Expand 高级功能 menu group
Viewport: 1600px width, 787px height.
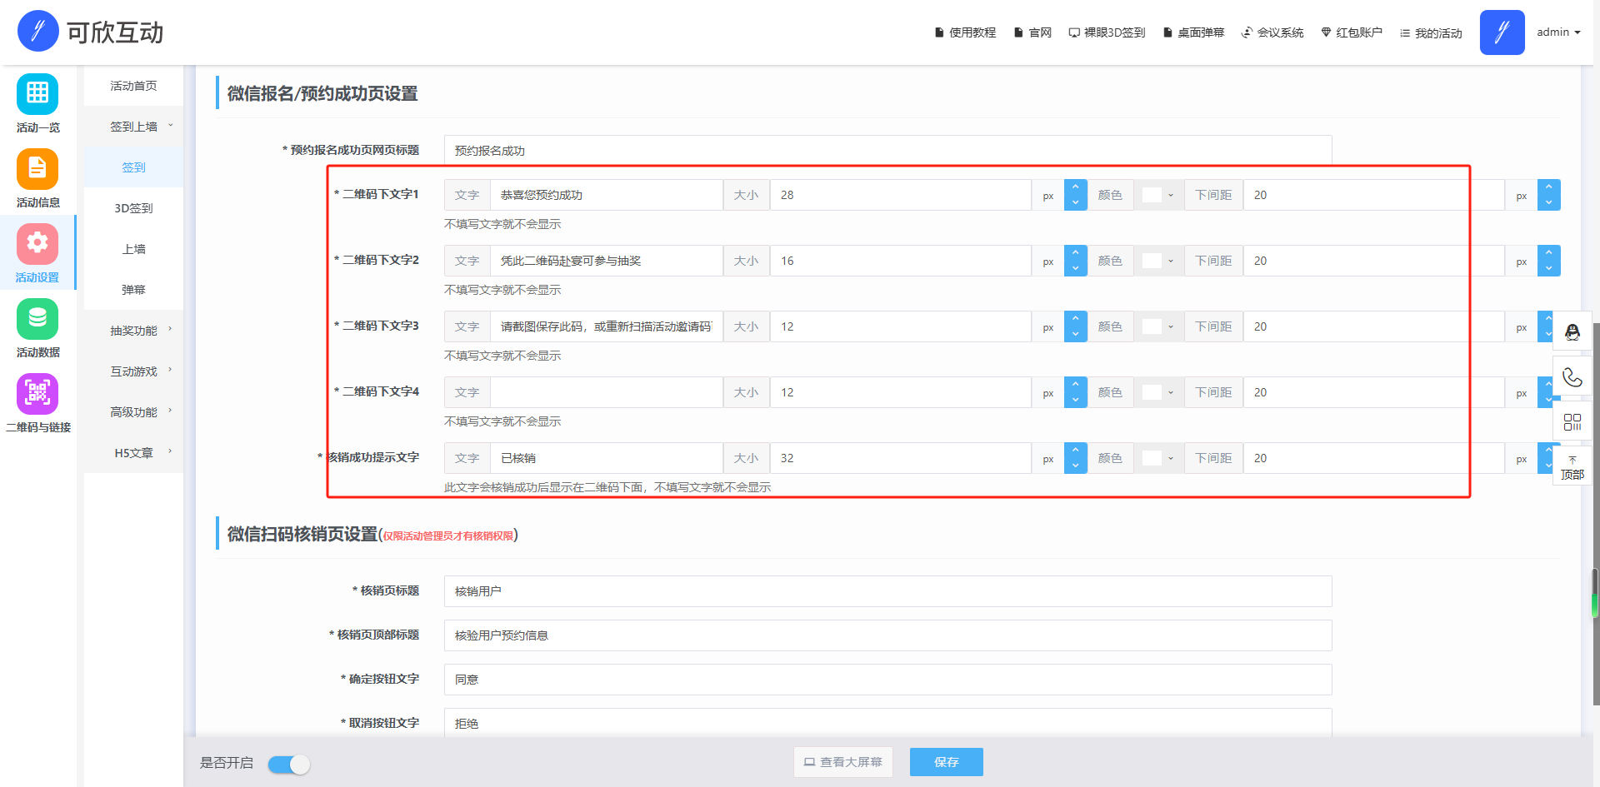[133, 412]
